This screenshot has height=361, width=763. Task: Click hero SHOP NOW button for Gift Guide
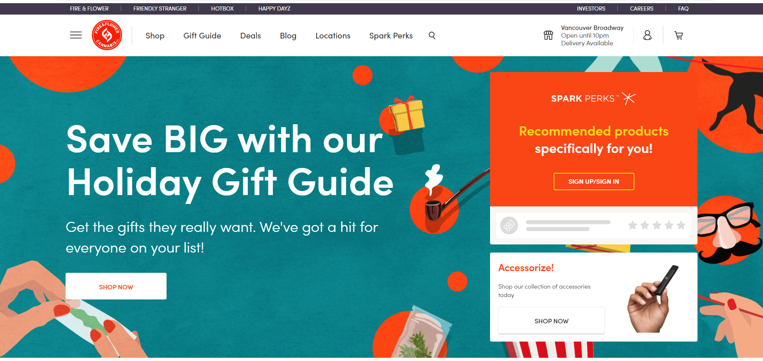coord(116,286)
